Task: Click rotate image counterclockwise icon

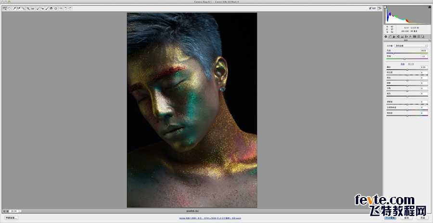Action: pyautogui.click(x=66, y=8)
